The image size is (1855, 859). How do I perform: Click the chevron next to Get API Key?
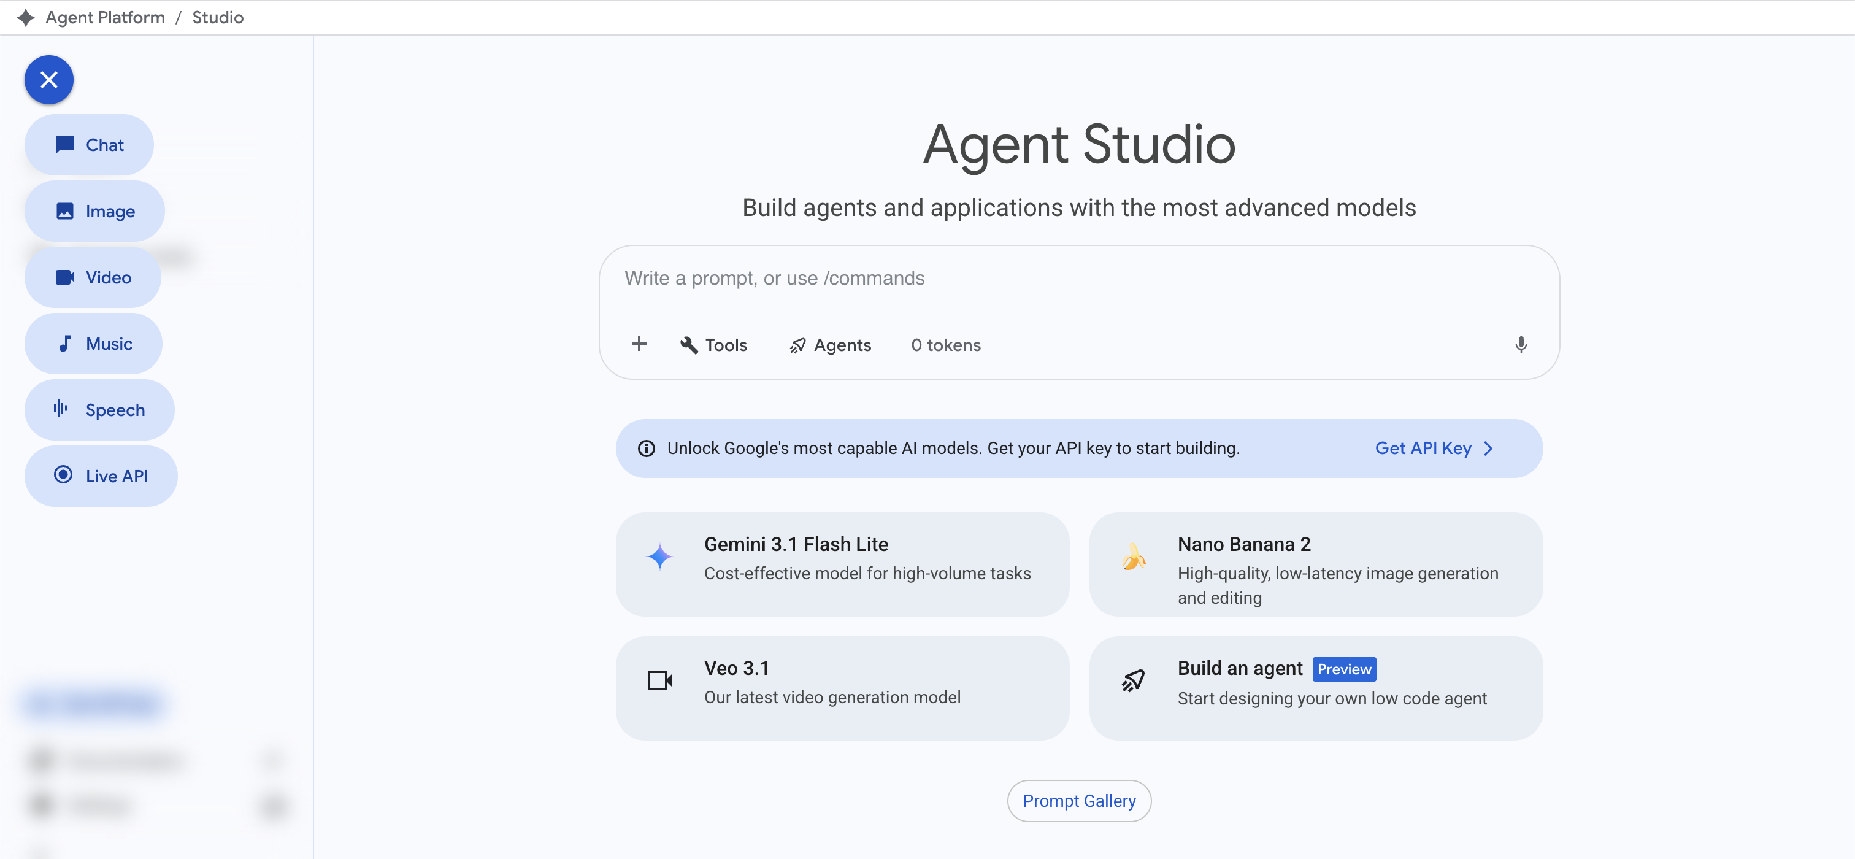pyautogui.click(x=1488, y=449)
